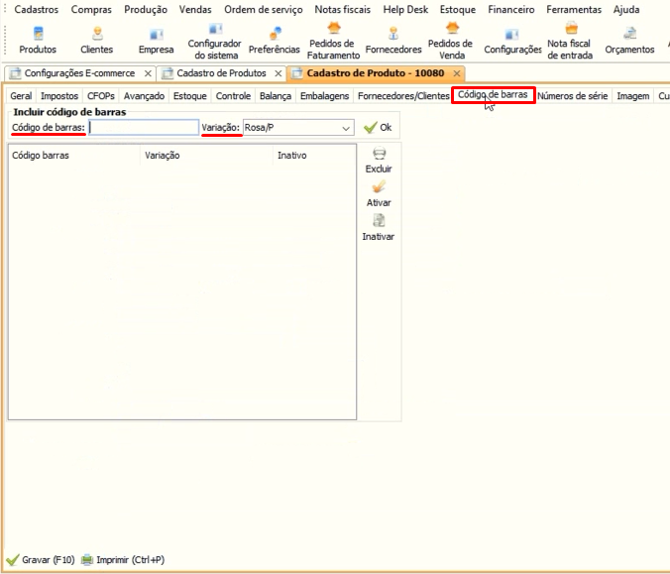Switch to the Imagem tab
The height and width of the screenshot is (574, 670).
[x=632, y=96]
